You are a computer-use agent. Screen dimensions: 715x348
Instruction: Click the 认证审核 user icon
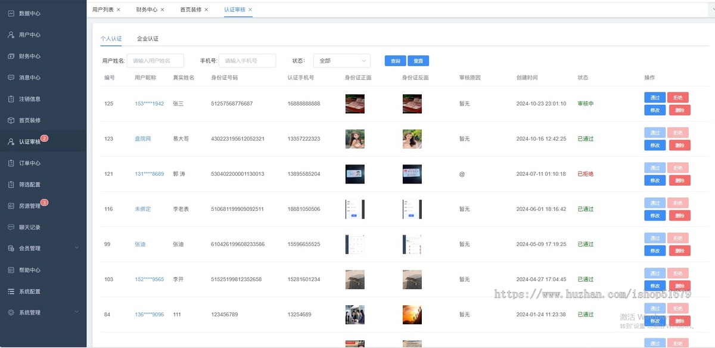(11, 142)
